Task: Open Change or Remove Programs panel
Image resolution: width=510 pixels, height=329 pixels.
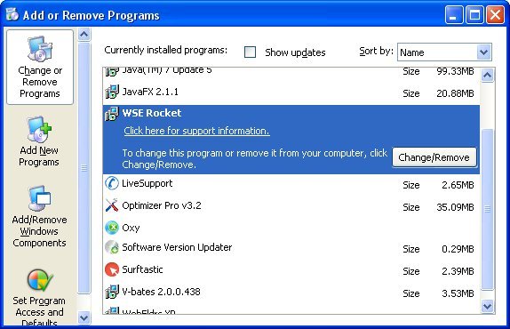Action: [x=40, y=67]
